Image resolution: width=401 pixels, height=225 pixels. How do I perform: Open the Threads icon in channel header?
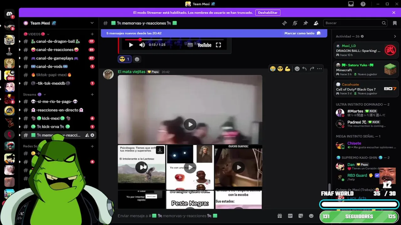[x=284, y=23]
